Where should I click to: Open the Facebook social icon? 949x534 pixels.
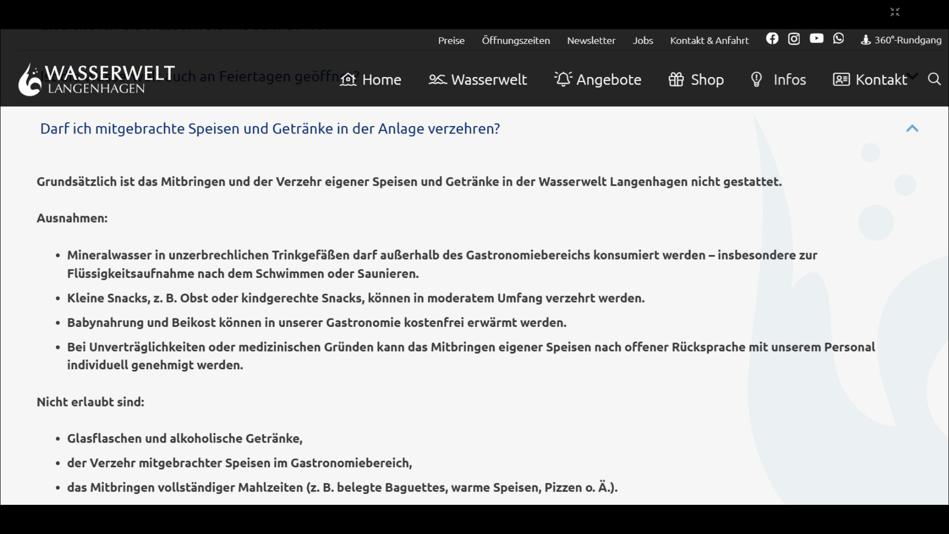772,39
